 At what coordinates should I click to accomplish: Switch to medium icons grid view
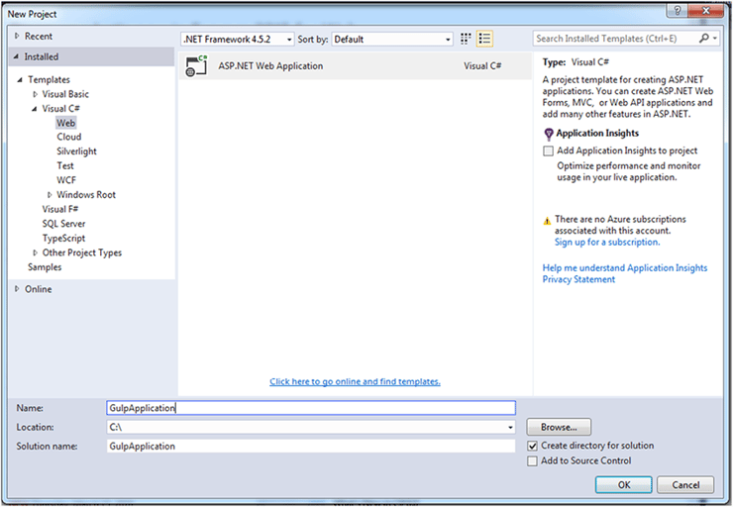[x=466, y=39]
